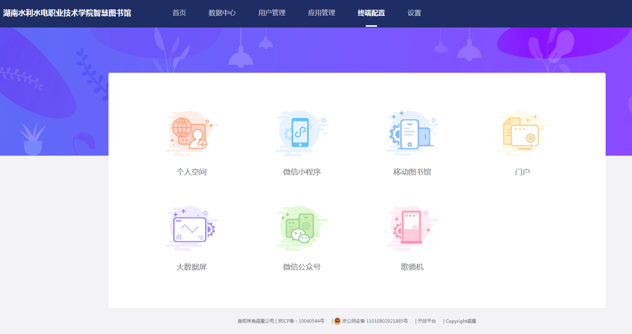Screen dimensions: 632x334
Task: Click the 移动图书馆 label
Action: click(x=412, y=172)
